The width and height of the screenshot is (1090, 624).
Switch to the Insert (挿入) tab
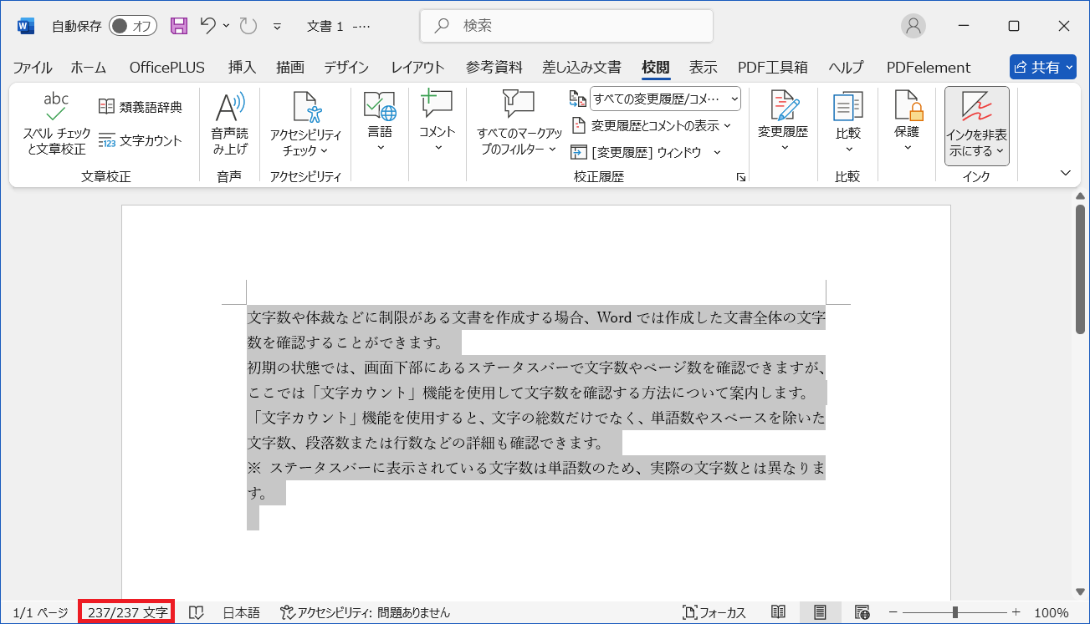coord(242,68)
